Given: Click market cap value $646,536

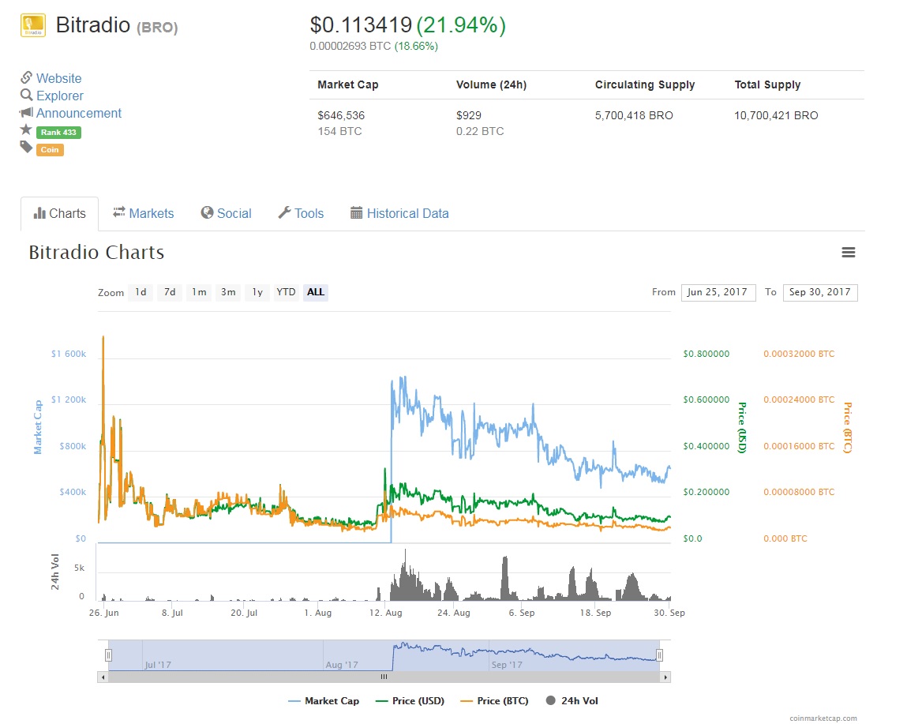Looking at the screenshot, I should tap(341, 115).
